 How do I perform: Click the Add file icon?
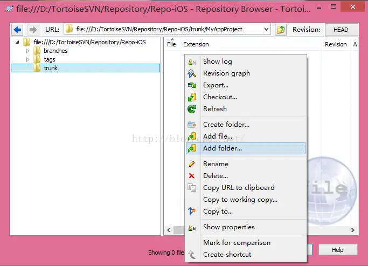coord(192,137)
